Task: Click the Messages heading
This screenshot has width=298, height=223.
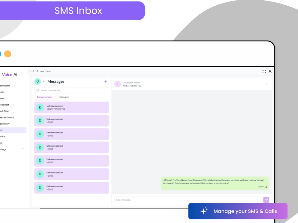Action: [56, 81]
